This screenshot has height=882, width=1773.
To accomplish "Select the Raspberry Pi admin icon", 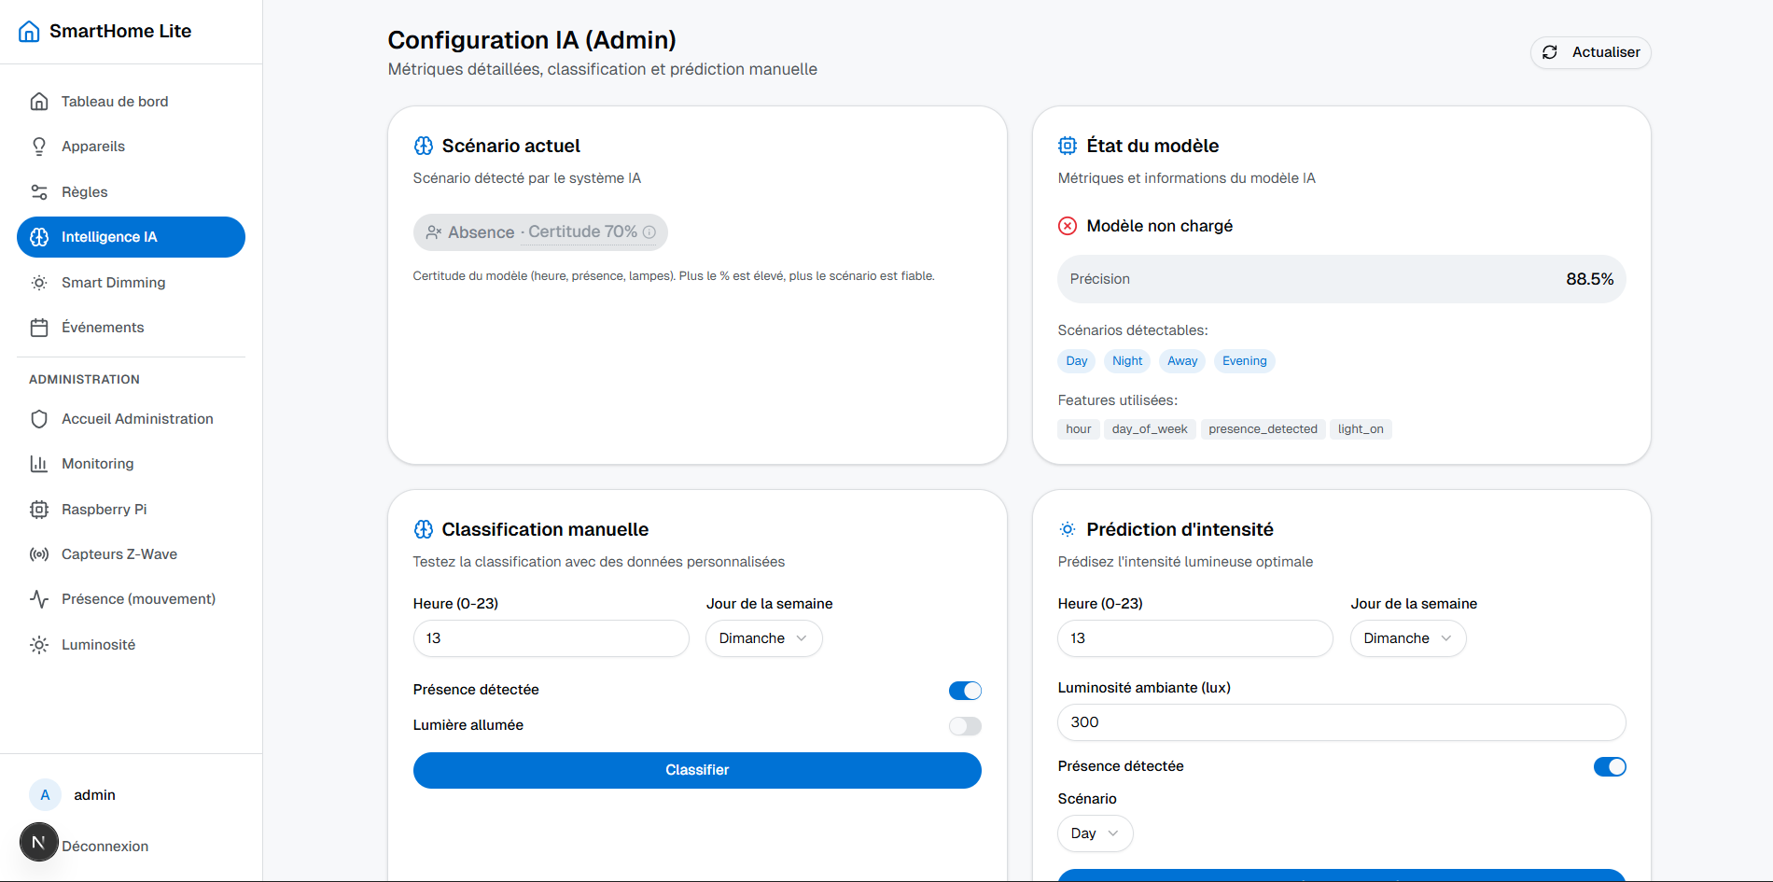I will [38, 509].
